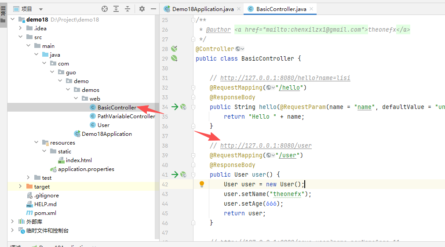Click the Collapse All icon in Project panel

click(x=128, y=9)
